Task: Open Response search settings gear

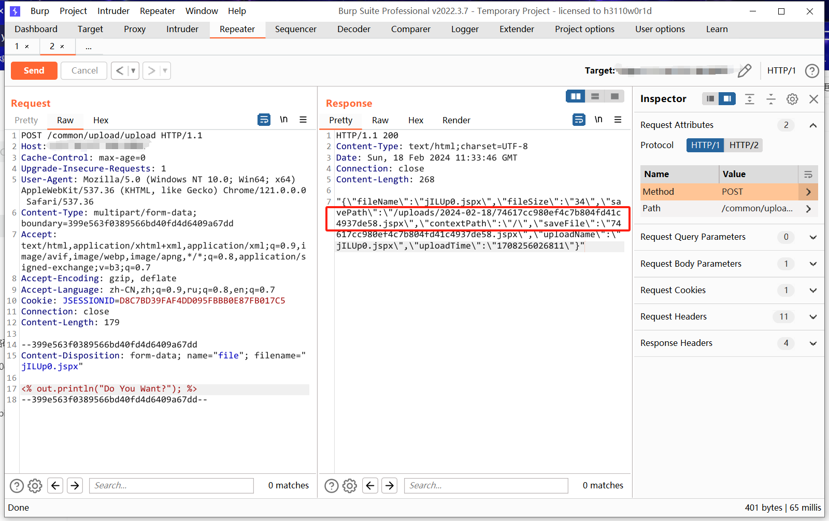Action: point(350,485)
